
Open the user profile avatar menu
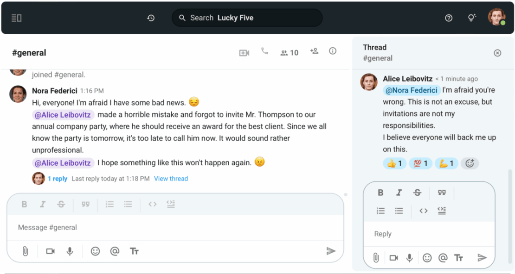(x=496, y=17)
